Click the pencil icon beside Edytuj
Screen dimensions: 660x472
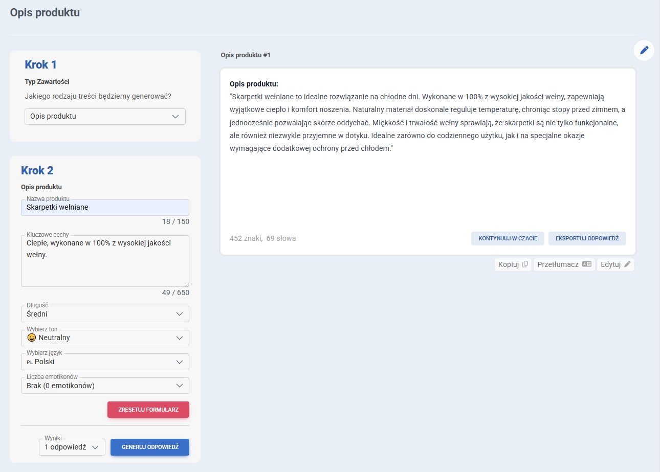point(627,264)
